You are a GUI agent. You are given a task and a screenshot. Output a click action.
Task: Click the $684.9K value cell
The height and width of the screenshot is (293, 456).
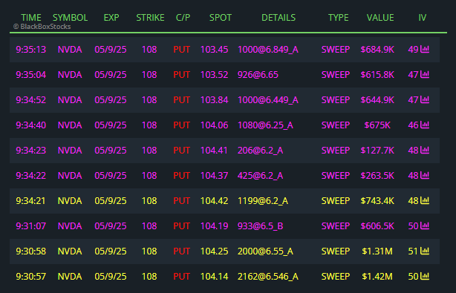click(x=377, y=50)
